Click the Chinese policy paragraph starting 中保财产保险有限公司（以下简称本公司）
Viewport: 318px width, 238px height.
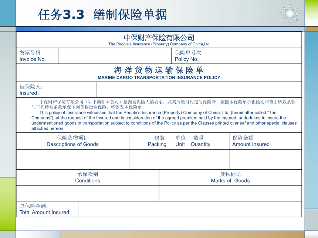(163, 104)
